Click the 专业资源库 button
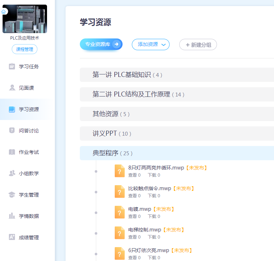Image resolution: width=274 pixels, height=261 pixels. 101,44
